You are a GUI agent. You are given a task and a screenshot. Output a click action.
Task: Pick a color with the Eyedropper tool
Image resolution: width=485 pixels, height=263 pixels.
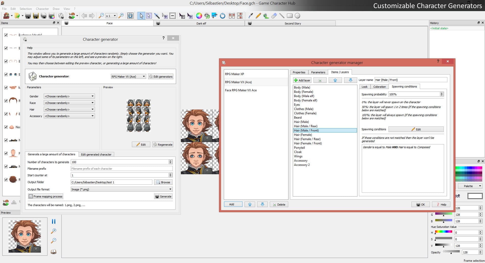[x=251, y=16]
